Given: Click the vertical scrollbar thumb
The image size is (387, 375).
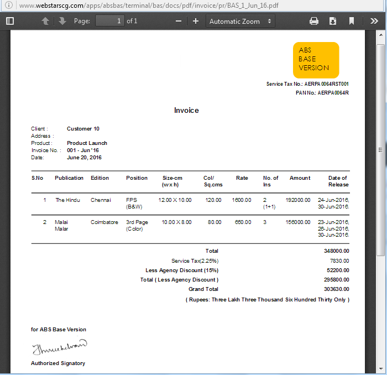Looking at the screenshot, I should 380,150.
